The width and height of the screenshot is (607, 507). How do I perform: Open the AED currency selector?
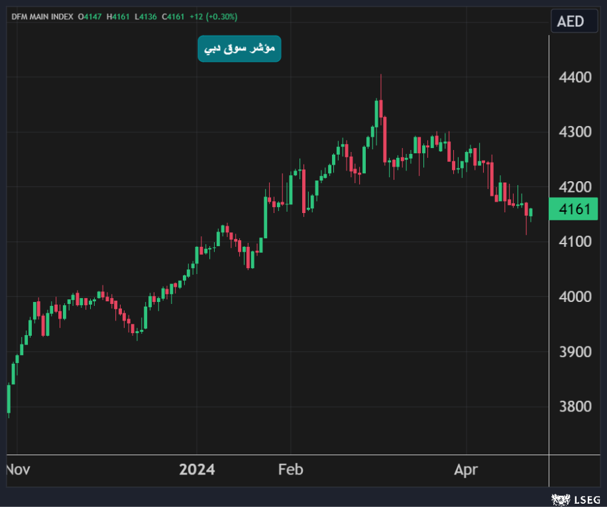pyautogui.click(x=571, y=21)
